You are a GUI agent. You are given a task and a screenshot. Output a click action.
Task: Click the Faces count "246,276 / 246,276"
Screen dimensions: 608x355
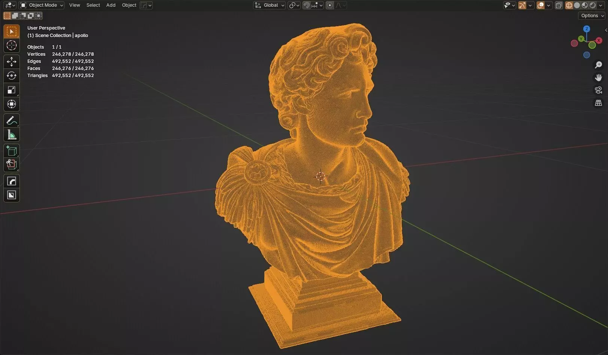[x=73, y=68]
